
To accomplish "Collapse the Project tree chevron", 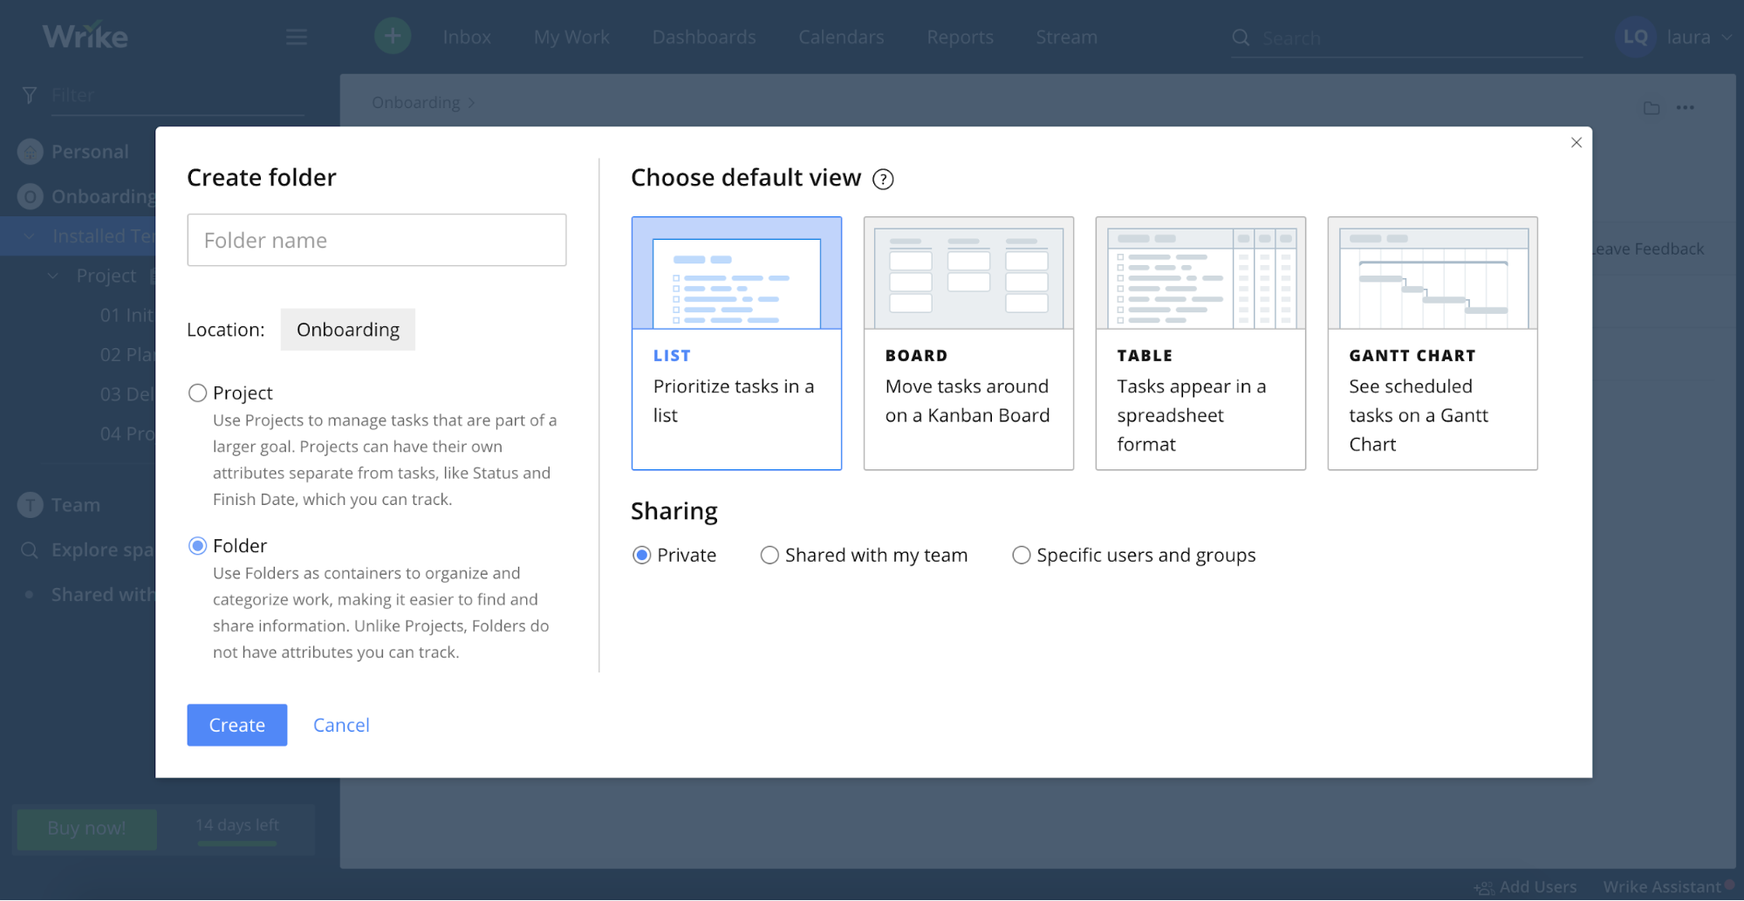I will (53, 276).
